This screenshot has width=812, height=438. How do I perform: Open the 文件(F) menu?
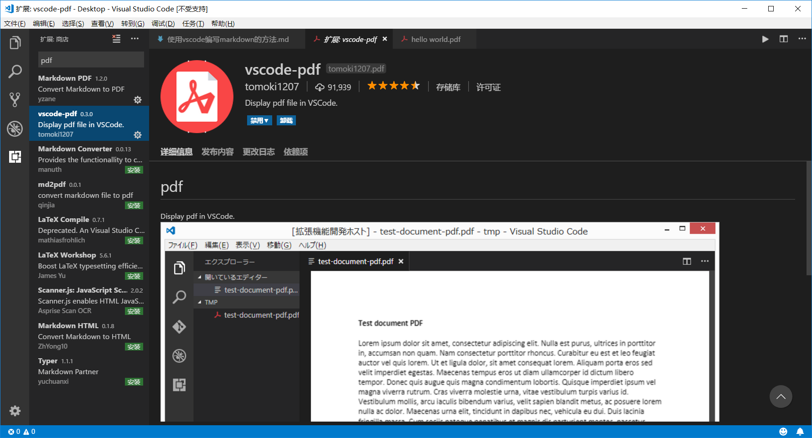[x=15, y=24]
